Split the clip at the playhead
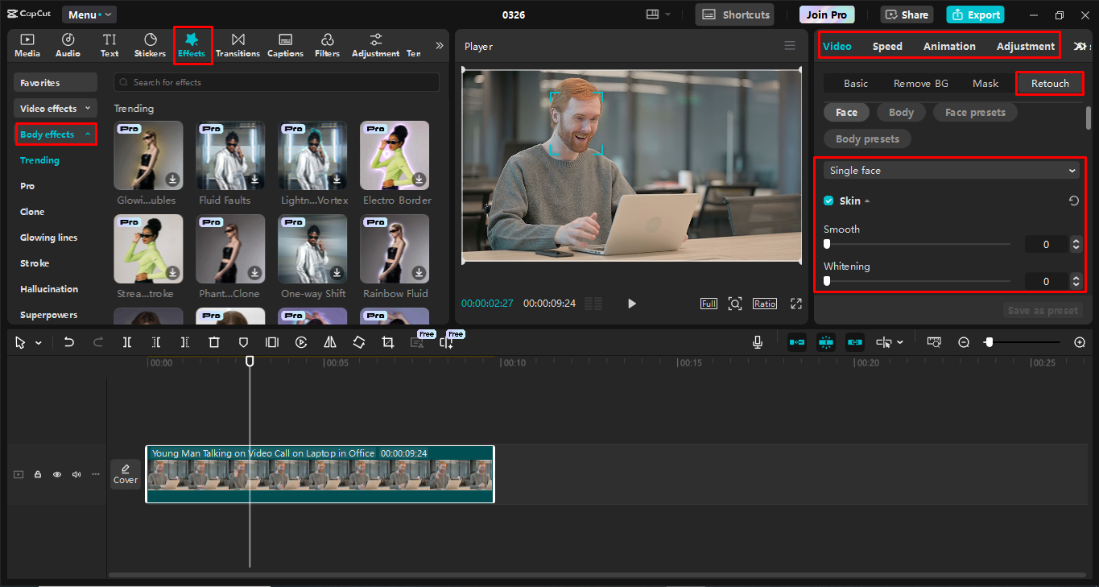 (x=126, y=341)
